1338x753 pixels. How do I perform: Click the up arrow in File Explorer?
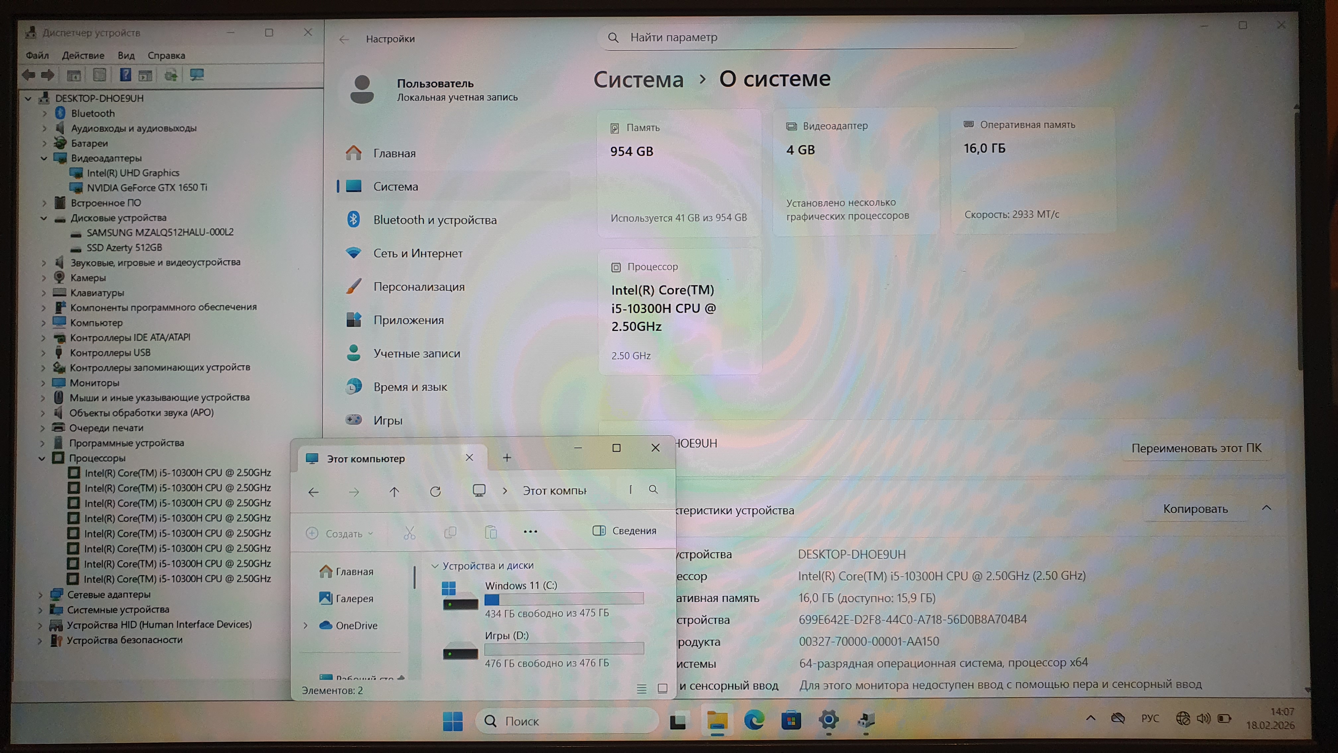(394, 492)
